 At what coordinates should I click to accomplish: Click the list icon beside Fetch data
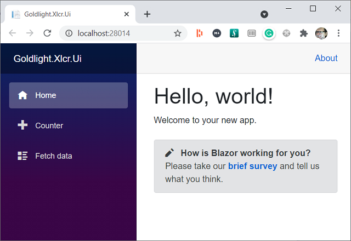22,156
